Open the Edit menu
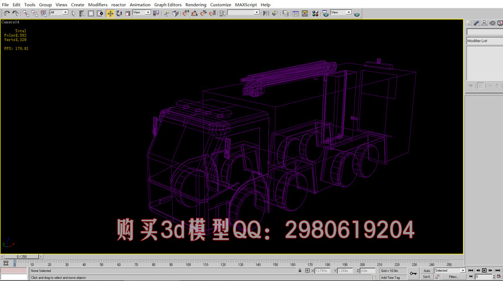The width and height of the screenshot is (503, 281). tap(17, 5)
